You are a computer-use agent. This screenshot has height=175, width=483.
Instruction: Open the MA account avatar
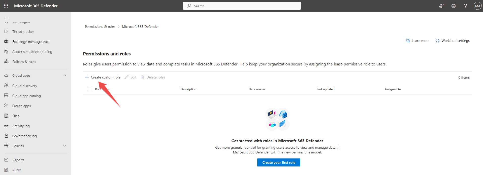[477, 6]
